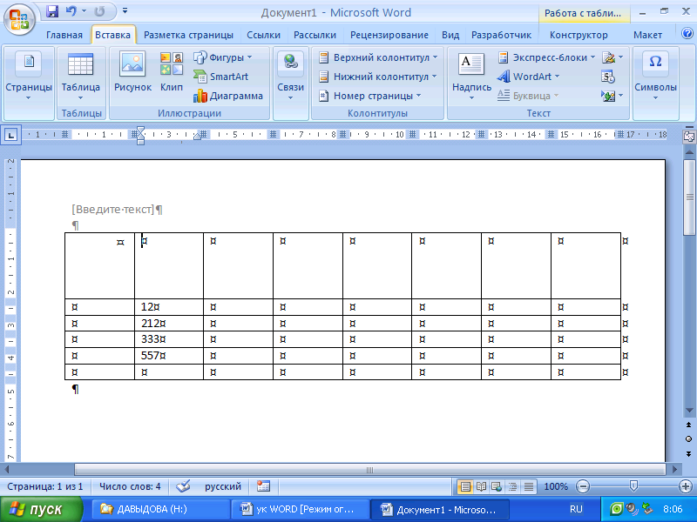This screenshot has width=697, height=522.
Task: Click the zoom slider handle
Action: 634,486
